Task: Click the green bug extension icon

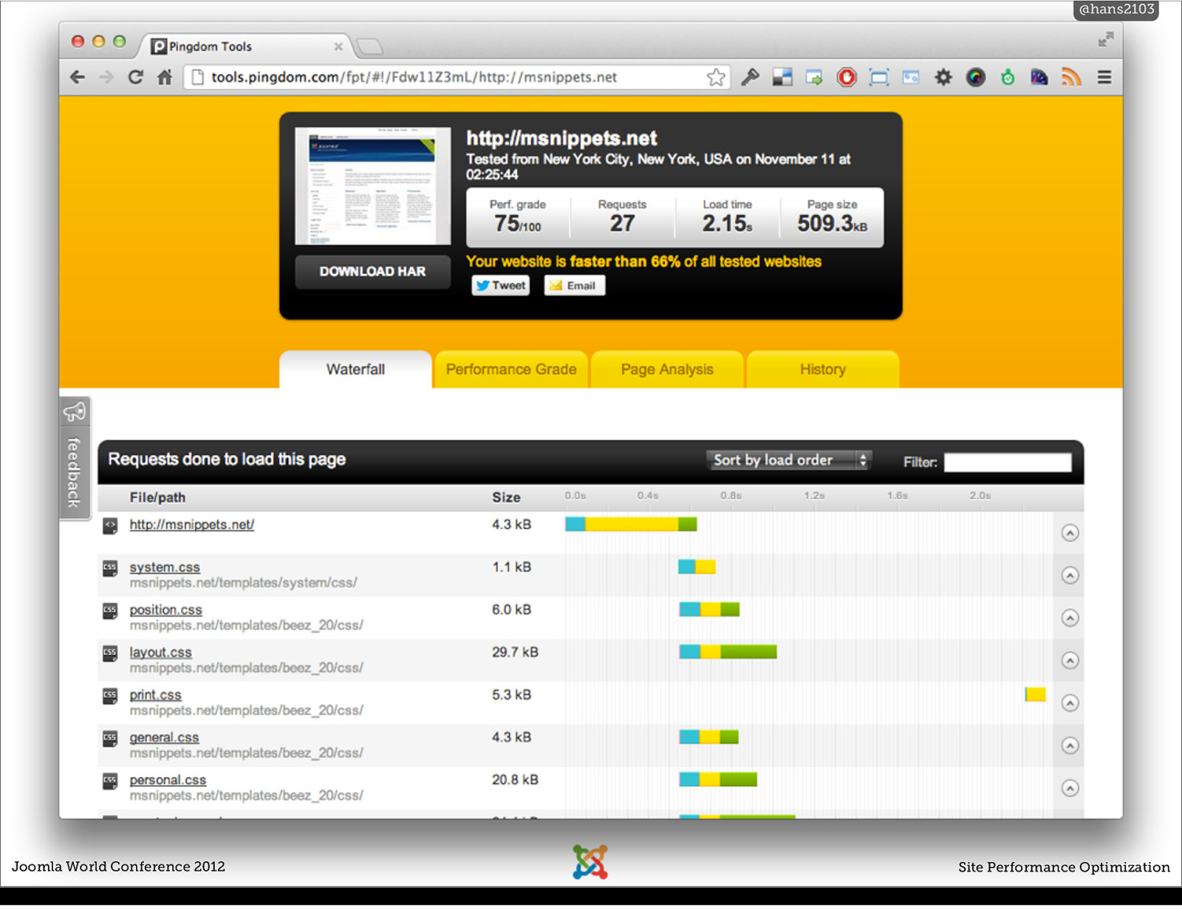Action: tap(1008, 77)
